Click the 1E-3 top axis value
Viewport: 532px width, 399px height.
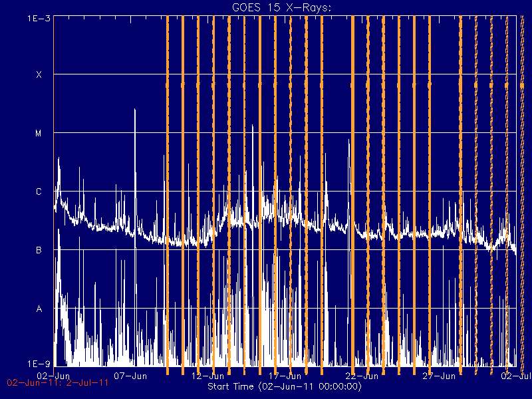pos(39,19)
